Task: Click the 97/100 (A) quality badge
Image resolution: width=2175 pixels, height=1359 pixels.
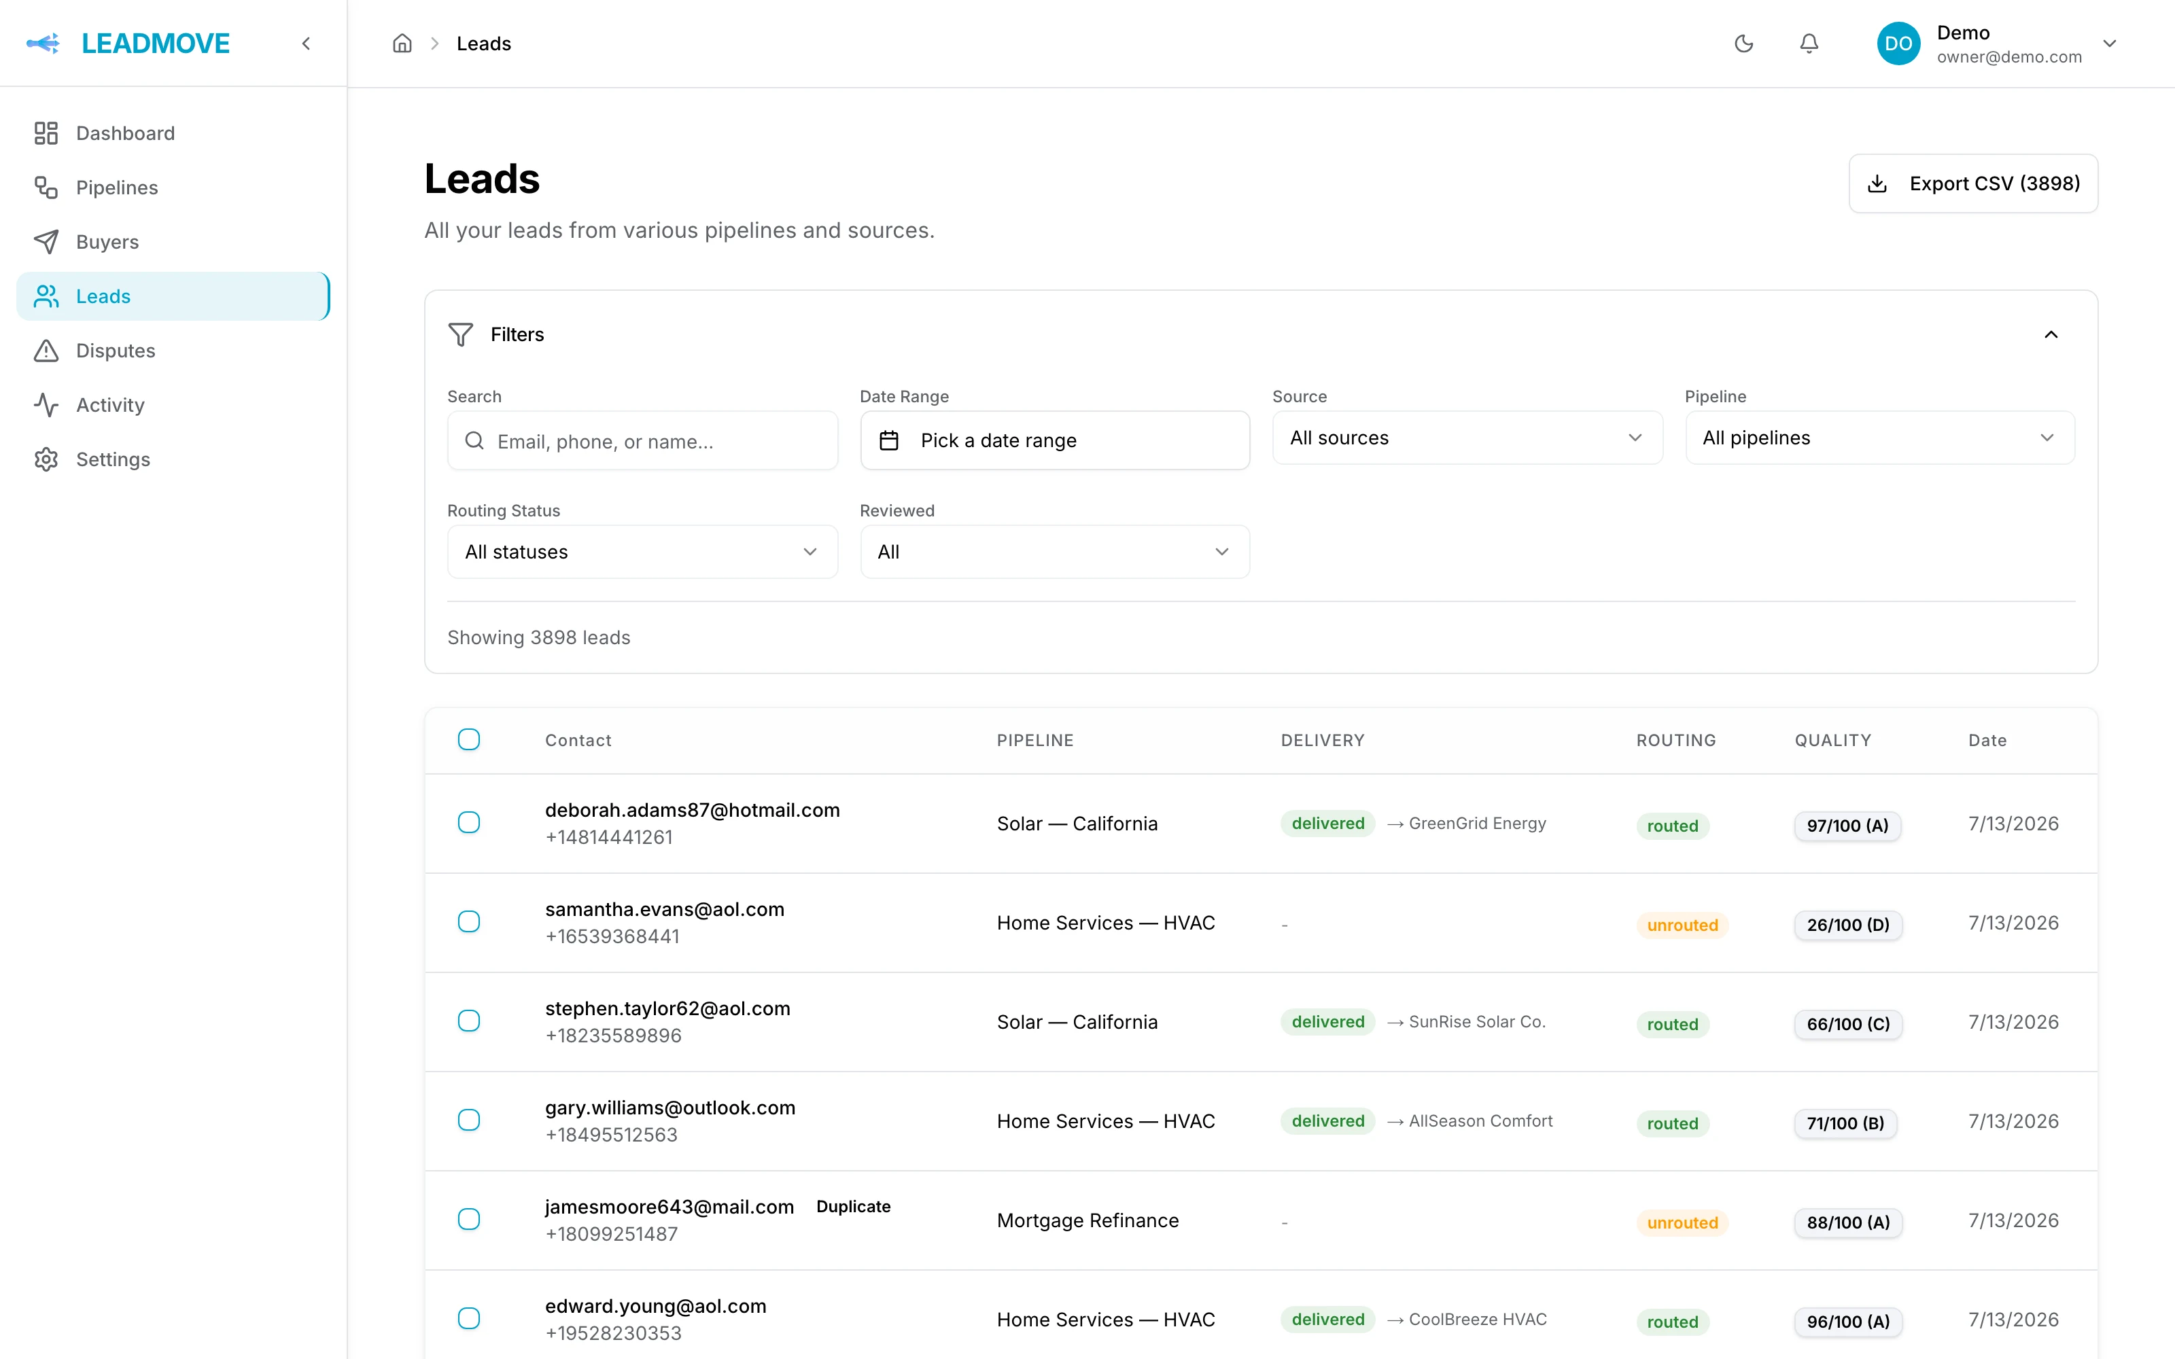Action: pos(1847,826)
